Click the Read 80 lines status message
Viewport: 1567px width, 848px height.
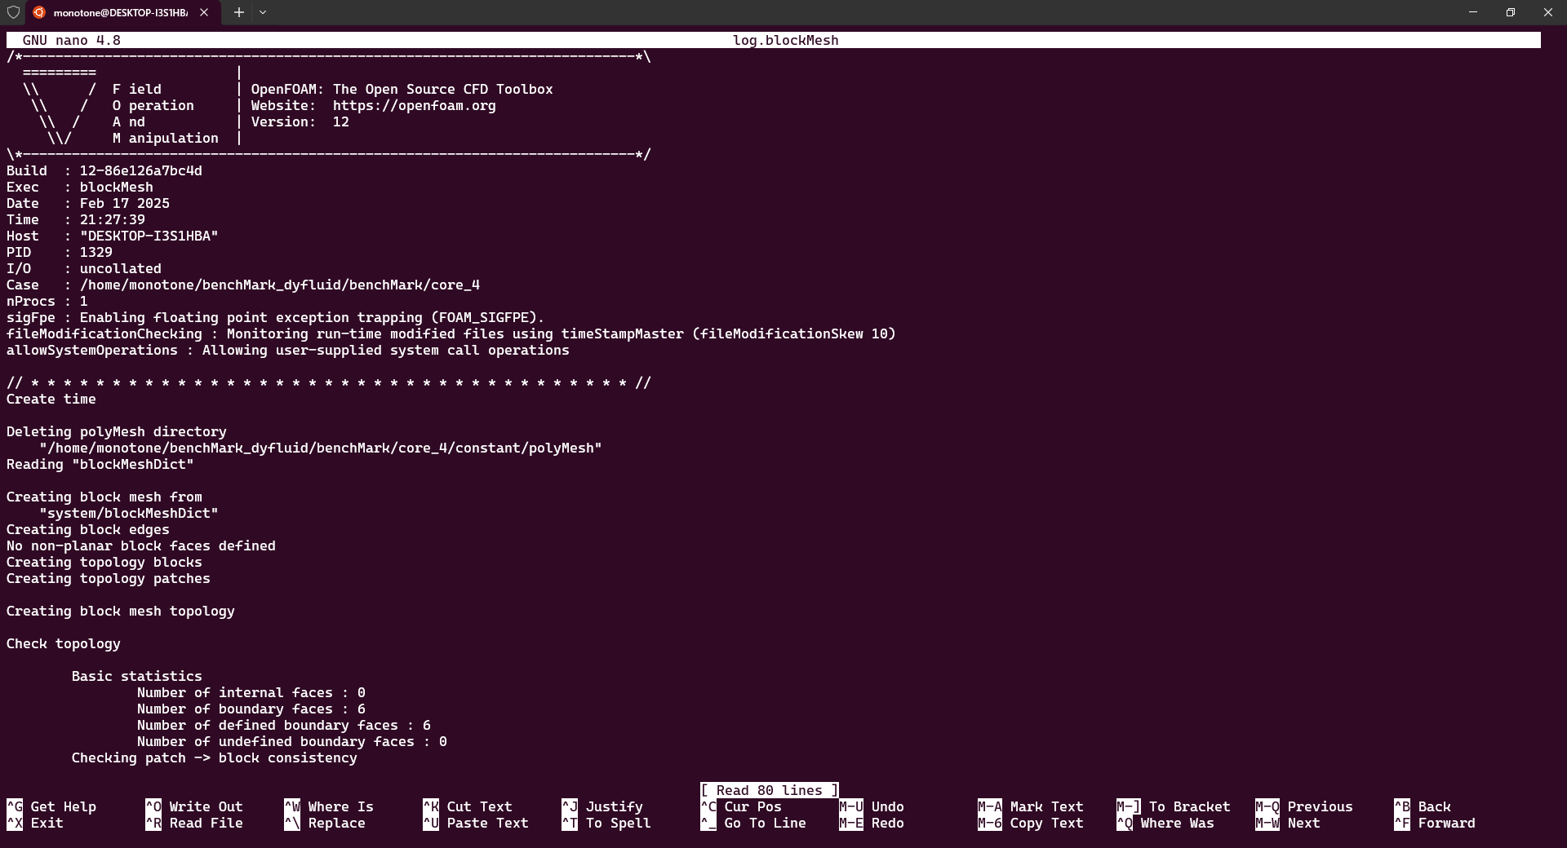click(x=770, y=790)
